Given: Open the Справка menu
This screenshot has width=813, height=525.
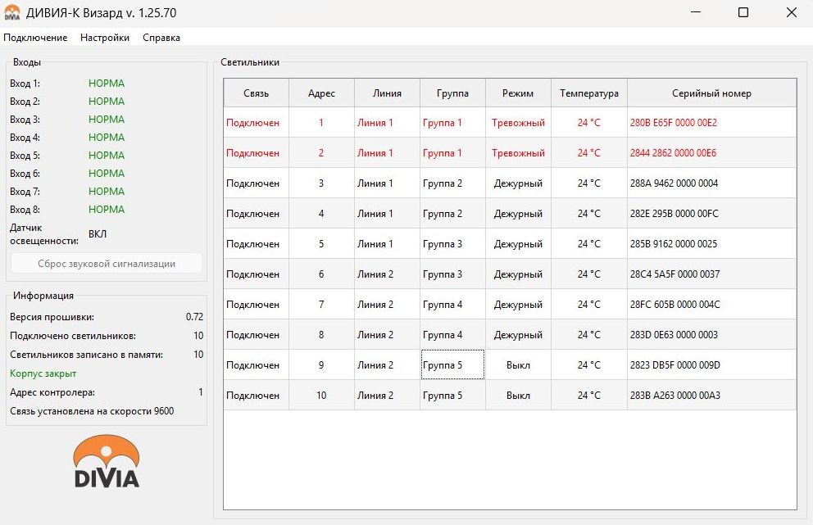Looking at the screenshot, I should (x=161, y=38).
